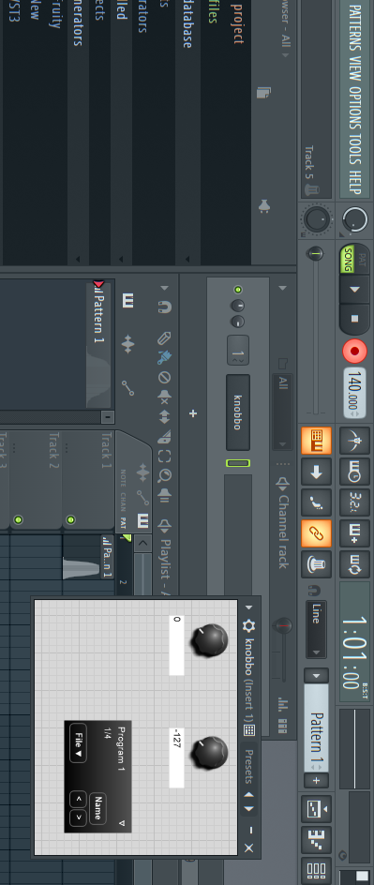Select the playlist Paint brush tool

coord(164,357)
